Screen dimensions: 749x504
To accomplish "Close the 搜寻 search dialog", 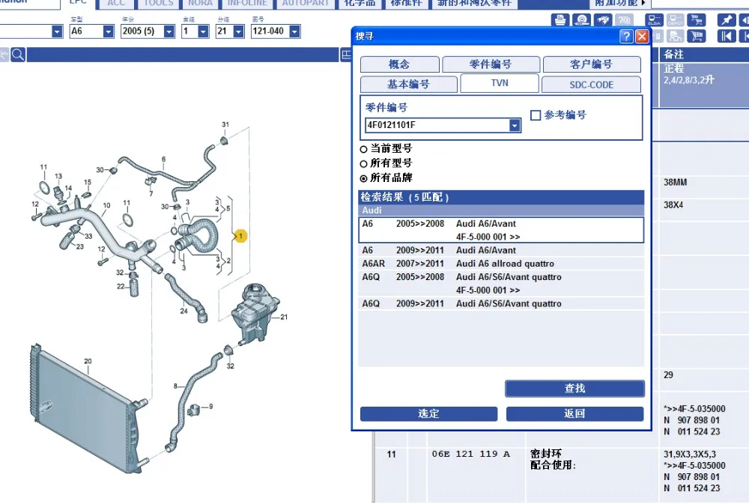I will pos(642,36).
